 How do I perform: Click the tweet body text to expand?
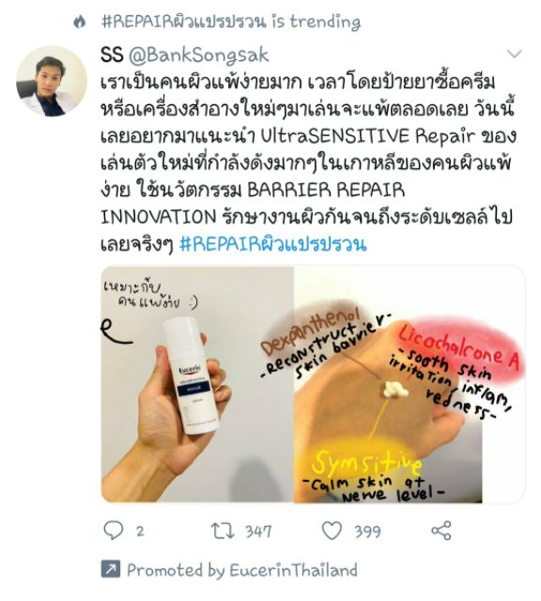click(308, 162)
